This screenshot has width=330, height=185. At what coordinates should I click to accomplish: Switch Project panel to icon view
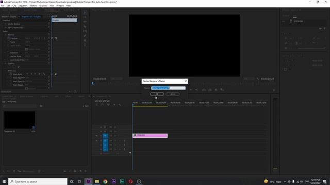[14, 171]
